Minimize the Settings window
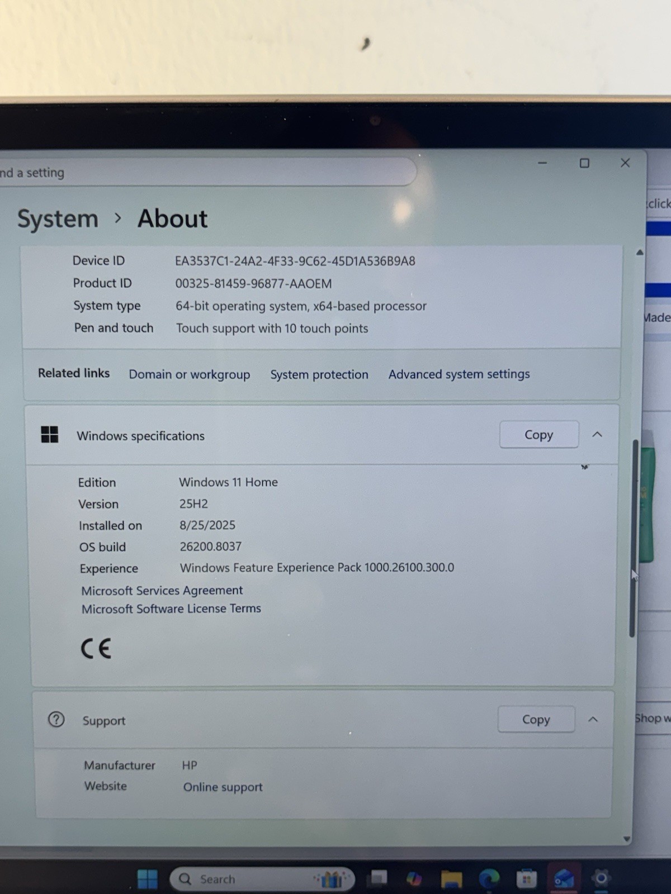Screen dimensions: 671x894 pos(542,163)
